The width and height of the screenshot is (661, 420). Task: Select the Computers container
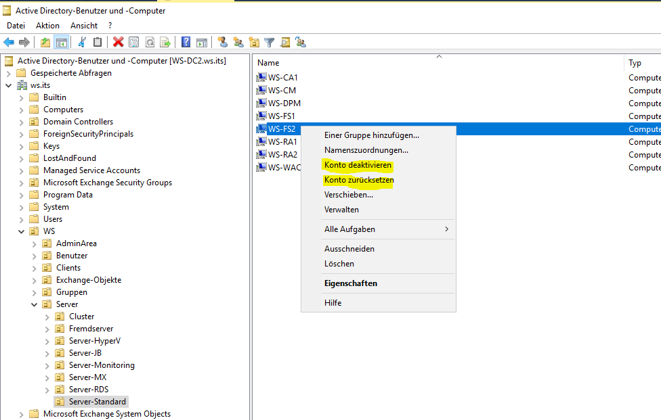click(63, 110)
